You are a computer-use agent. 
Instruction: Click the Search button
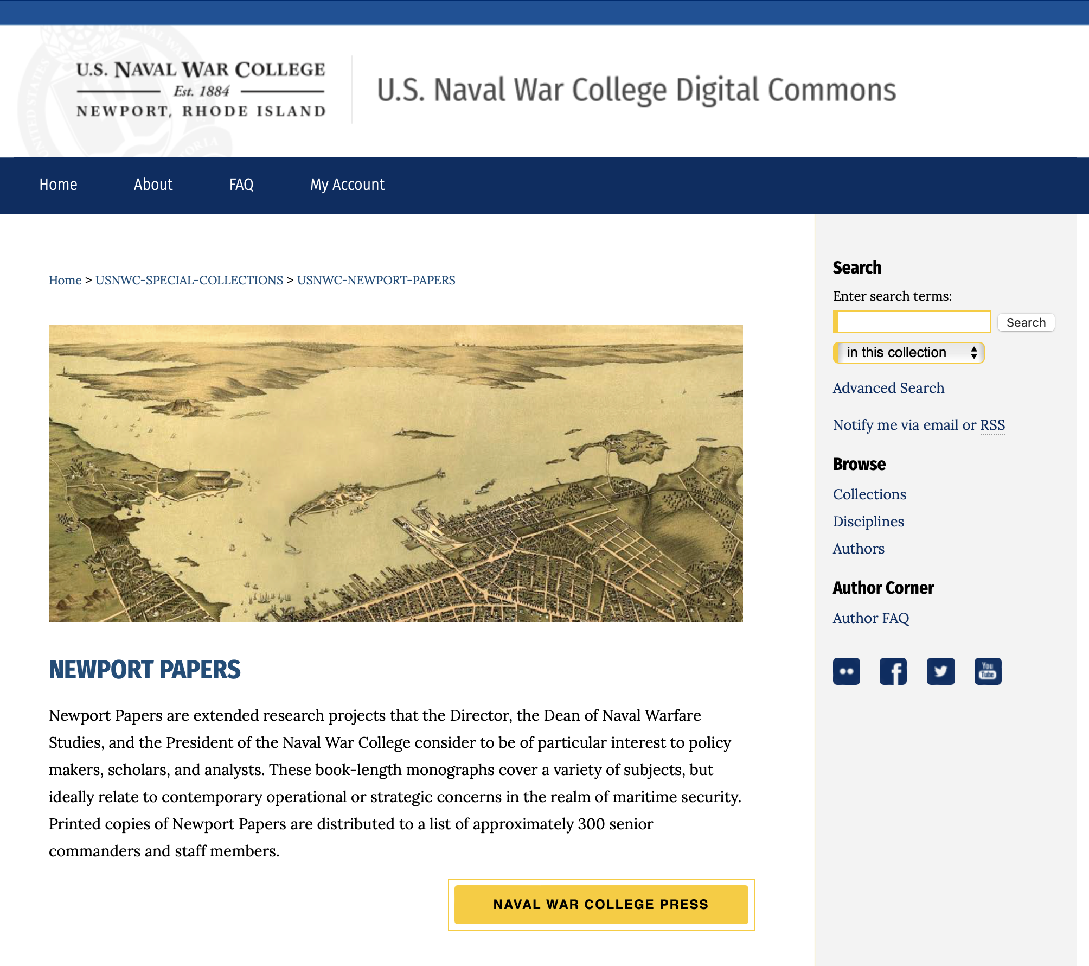1026,322
